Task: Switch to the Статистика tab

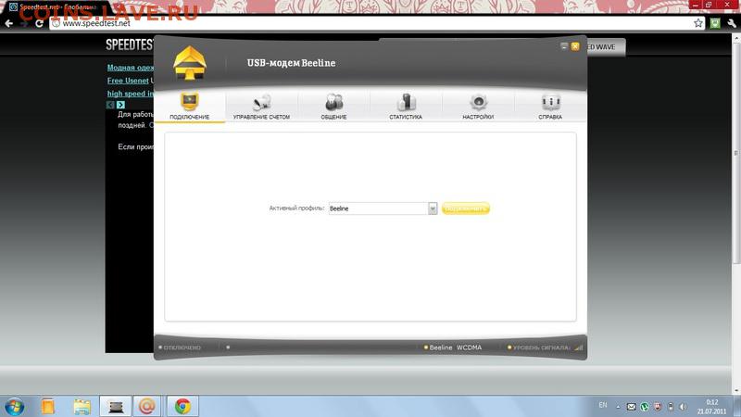Action: 406,106
